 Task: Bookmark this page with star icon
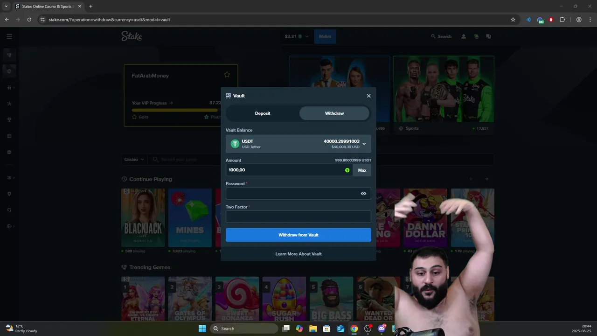(x=513, y=20)
